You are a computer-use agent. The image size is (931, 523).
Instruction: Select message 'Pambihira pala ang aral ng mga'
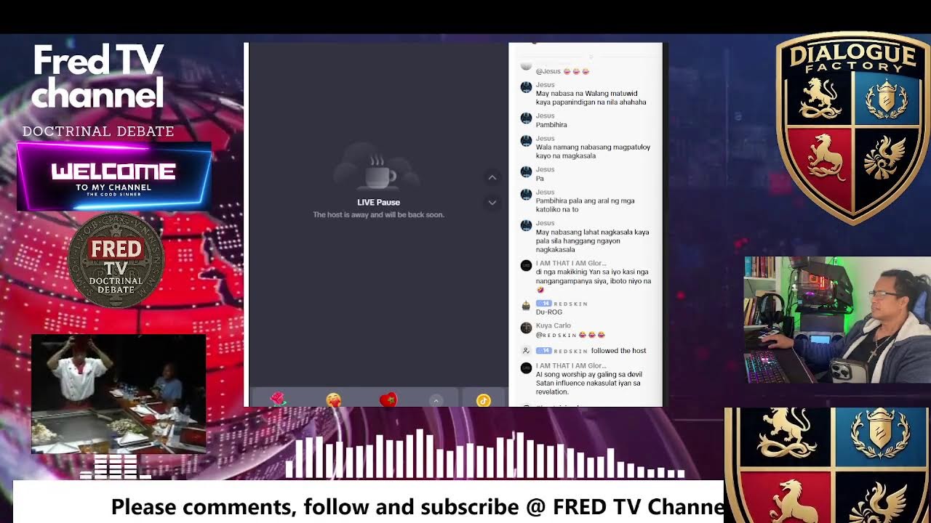[586, 205]
